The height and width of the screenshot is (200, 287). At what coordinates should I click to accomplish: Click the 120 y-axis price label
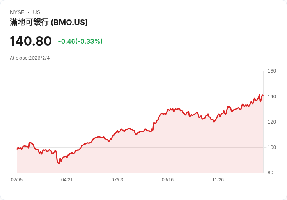click(x=272, y=122)
